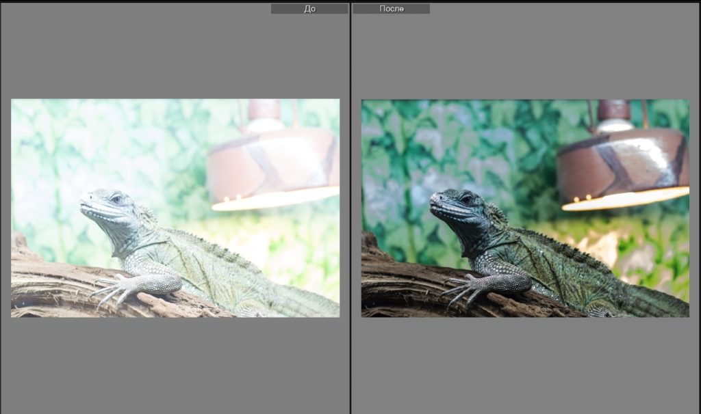
Task: Click the lizard's eye in the before image
Action: 116,199
